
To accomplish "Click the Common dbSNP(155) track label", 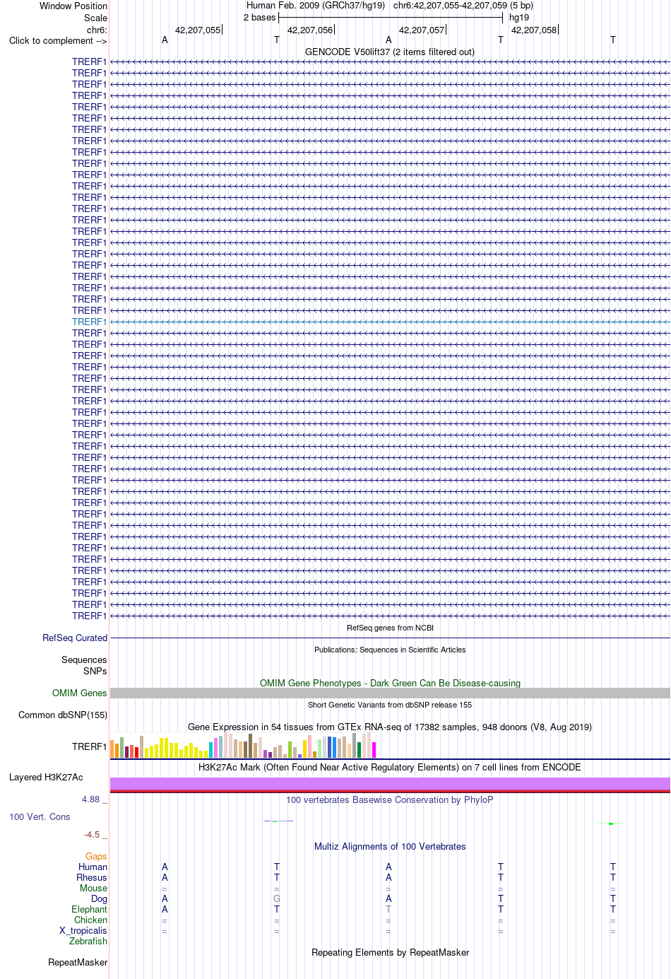I will pyautogui.click(x=63, y=715).
